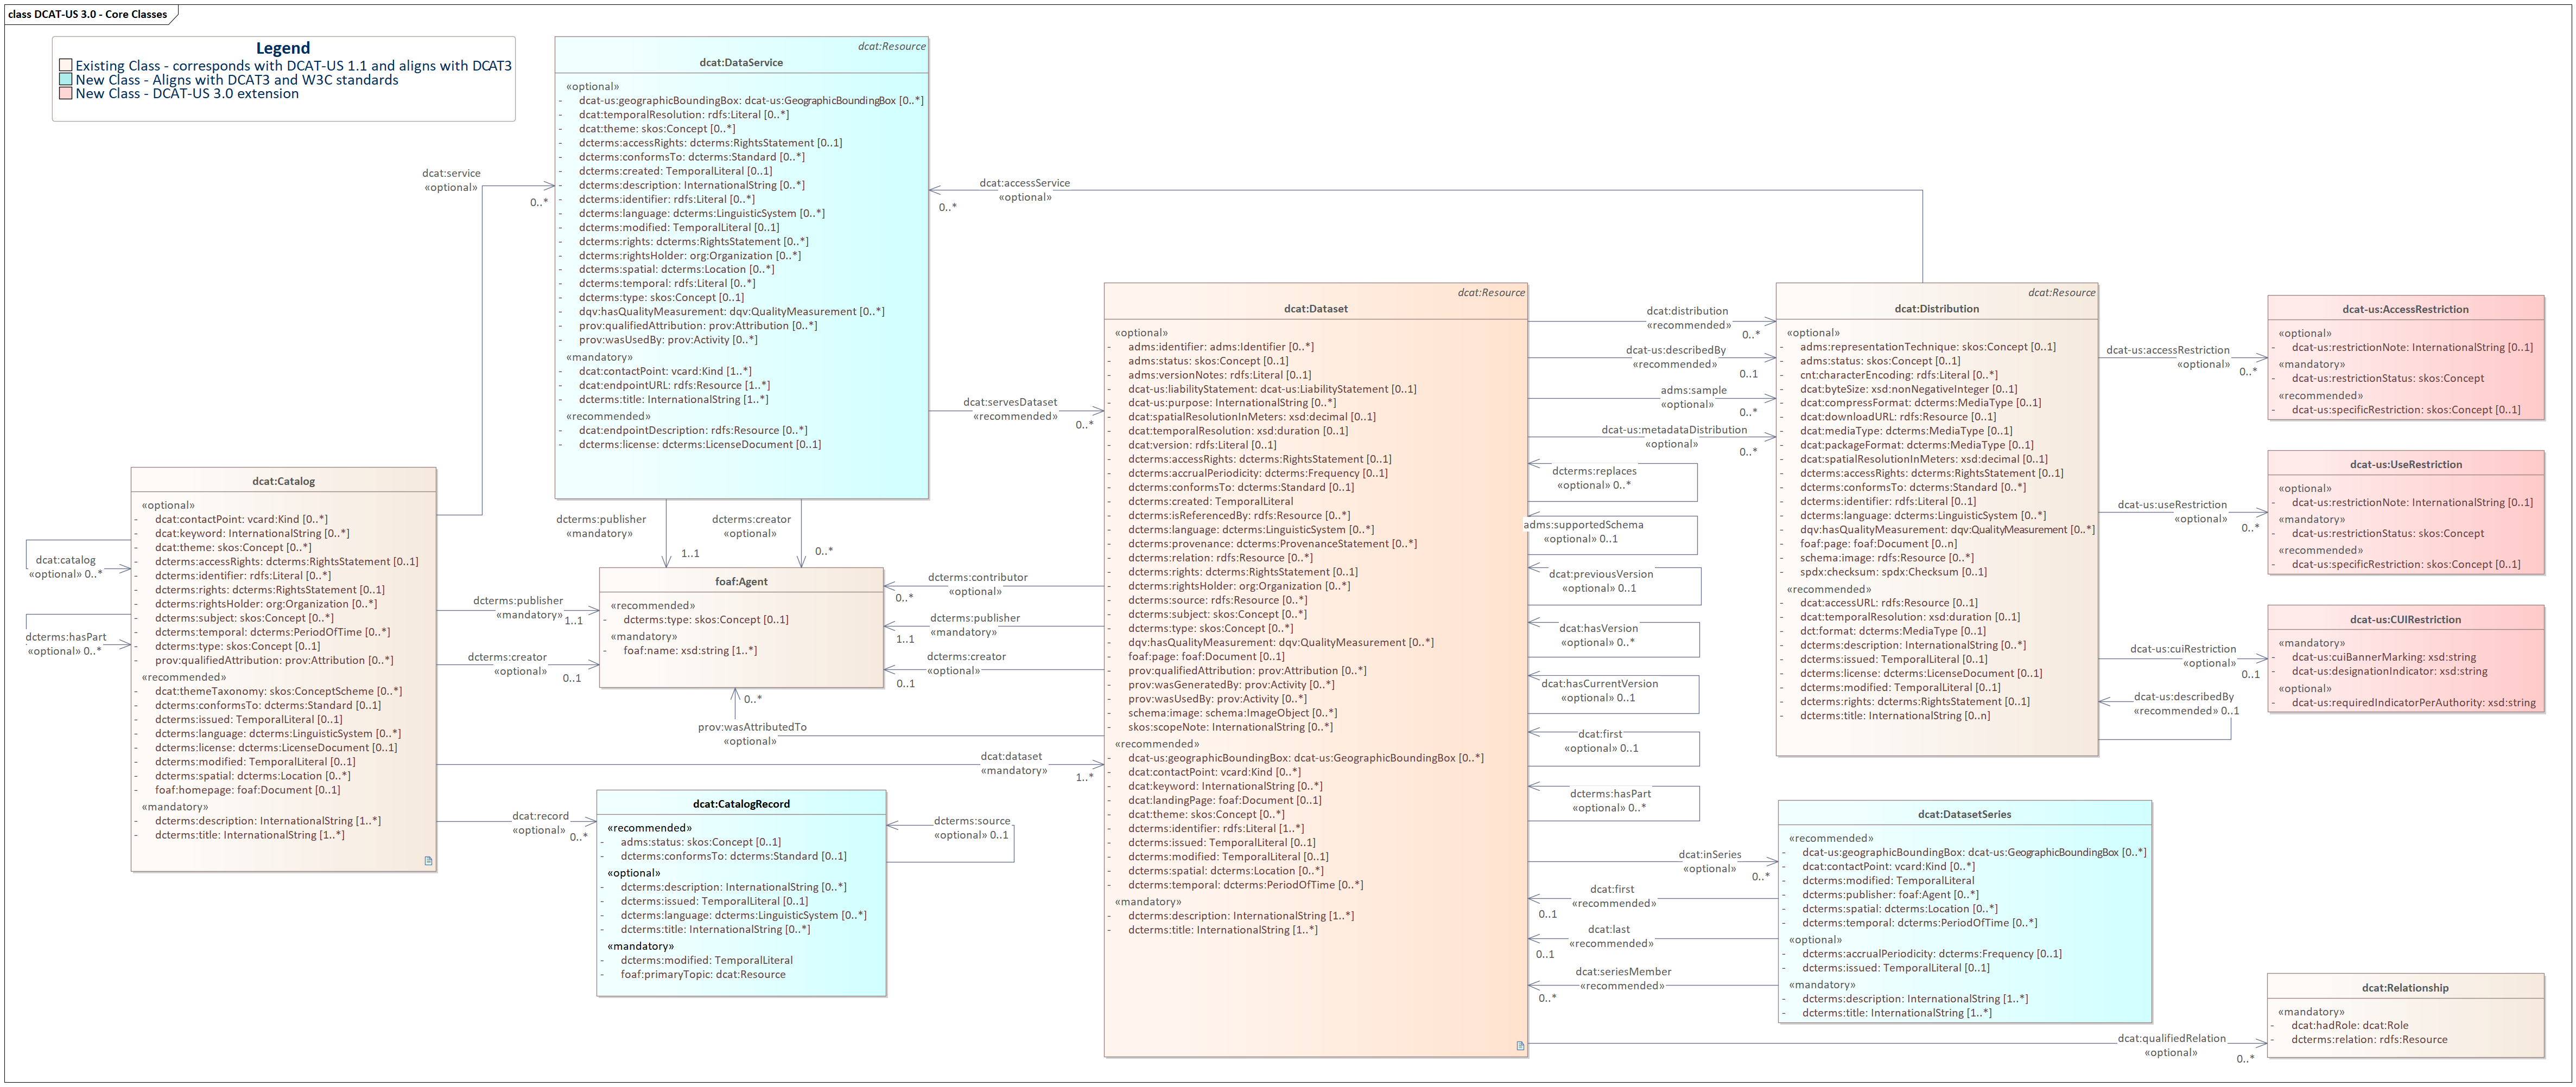Screen dimensions: 2576x1087
Task: Click the Existing Class legend checkbox swatch
Action: [66, 65]
